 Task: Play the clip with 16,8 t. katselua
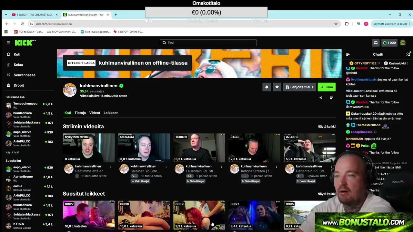click(89, 215)
